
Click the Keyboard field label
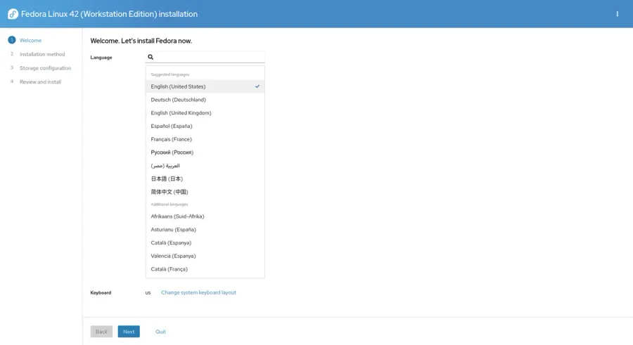coord(101,292)
